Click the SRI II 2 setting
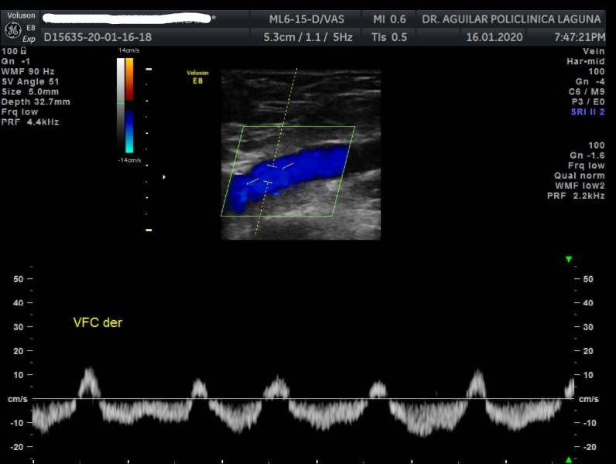 [587, 112]
